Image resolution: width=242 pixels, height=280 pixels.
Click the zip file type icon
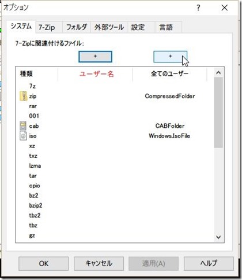(x=23, y=96)
